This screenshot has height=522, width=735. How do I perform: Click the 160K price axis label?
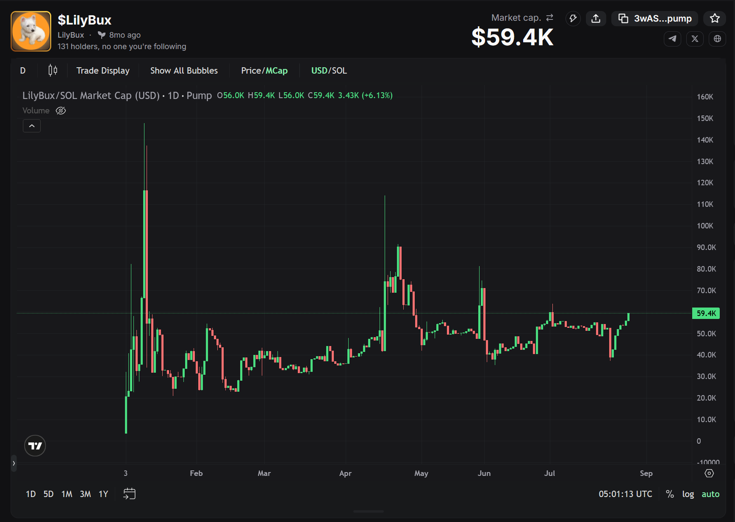click(705, 97)
